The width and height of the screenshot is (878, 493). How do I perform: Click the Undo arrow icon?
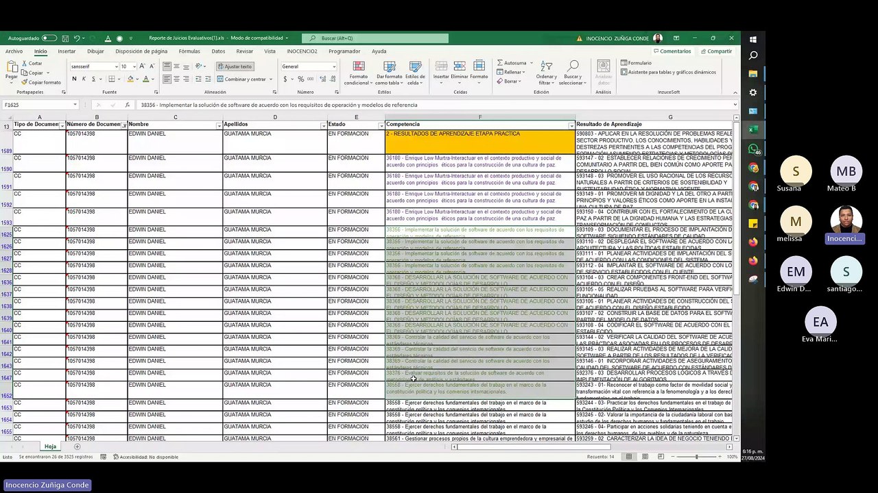(x=76, y=38)
